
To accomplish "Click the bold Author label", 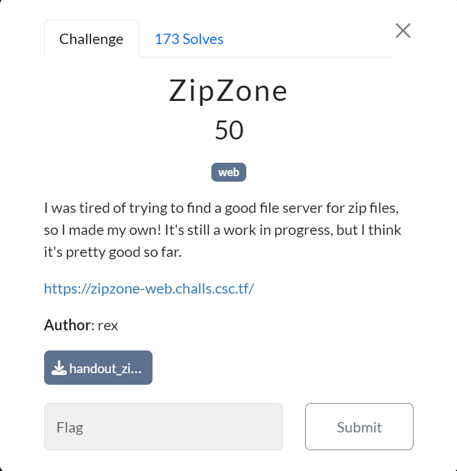I will click(x=67, y=325).
